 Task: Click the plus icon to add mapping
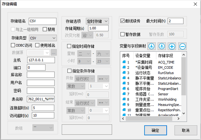(x=172, y=46)
